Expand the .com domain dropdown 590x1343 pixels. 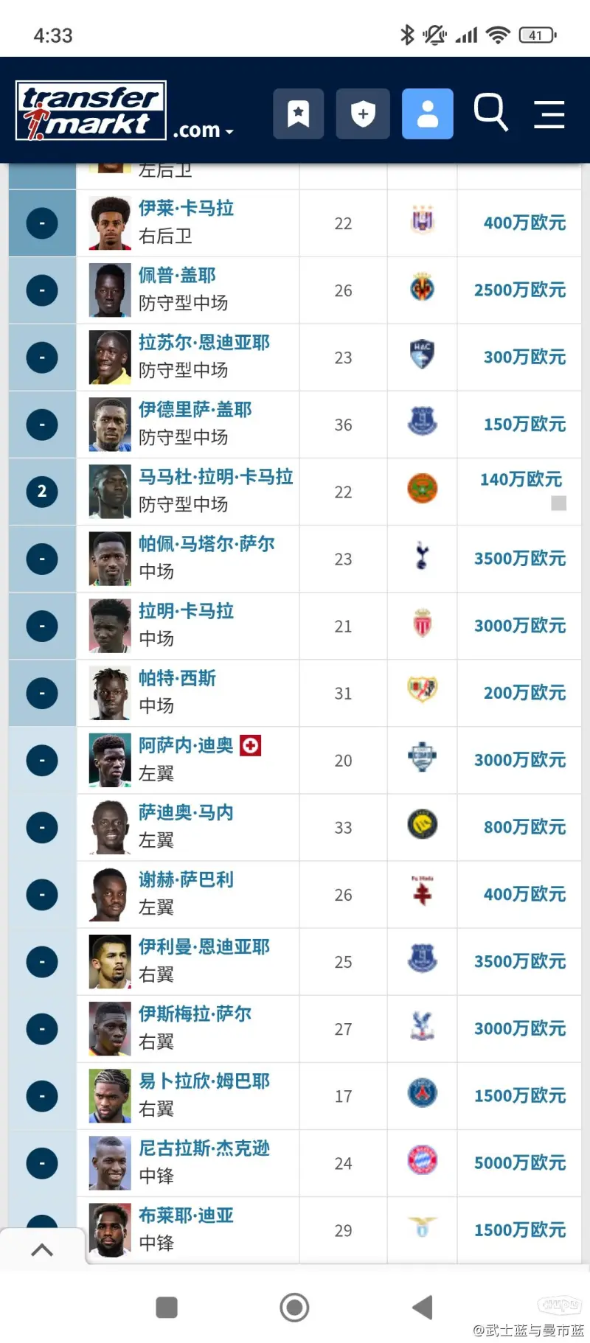203,130
